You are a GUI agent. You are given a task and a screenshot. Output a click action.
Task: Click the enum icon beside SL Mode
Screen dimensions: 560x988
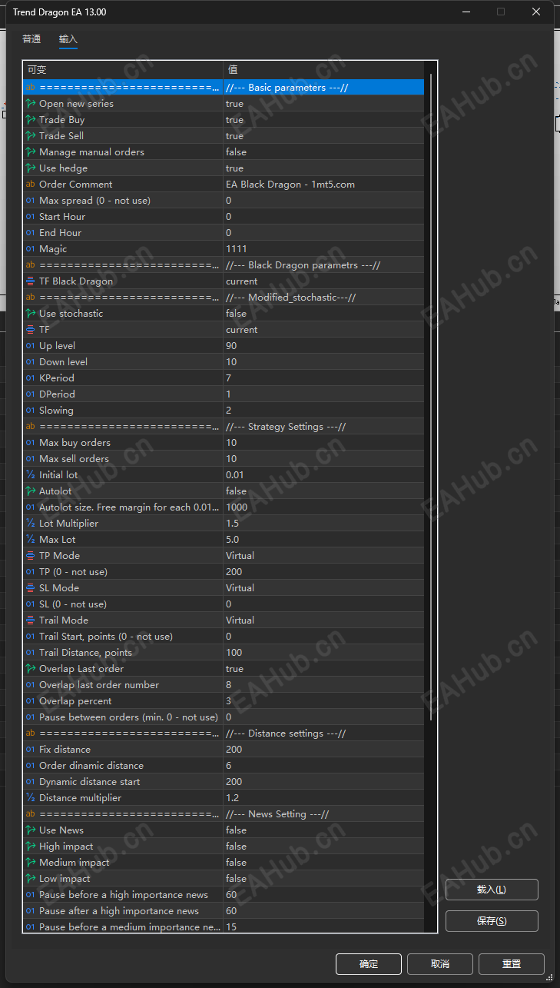point(31,588)
